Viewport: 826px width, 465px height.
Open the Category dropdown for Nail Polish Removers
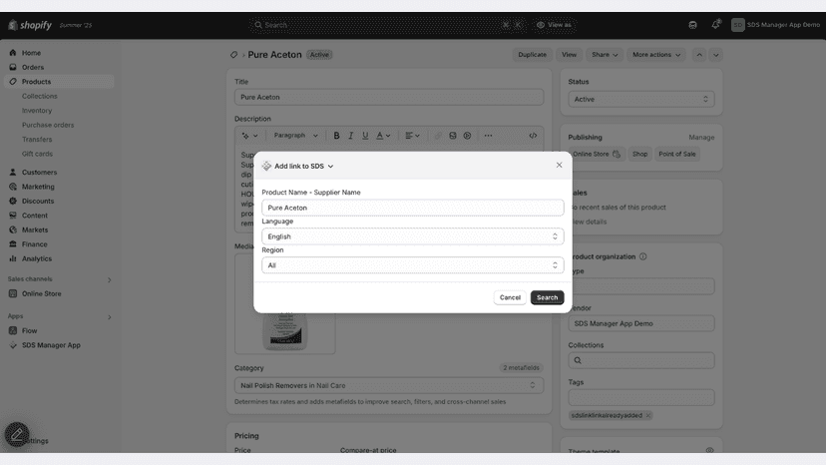click(x=389, y=385)
